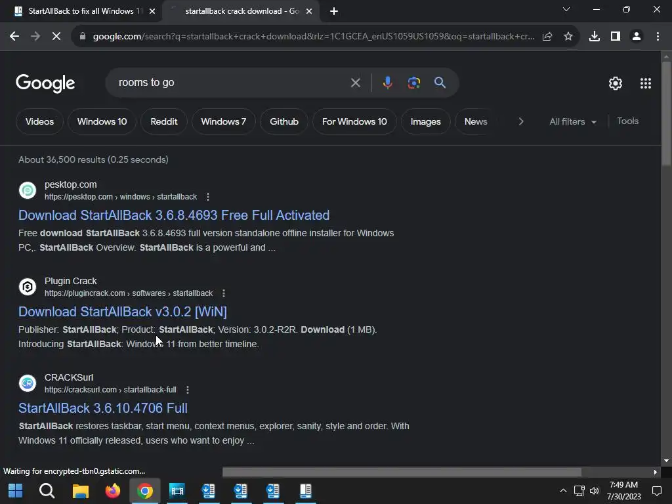Screen dimensions: 672x504
Task: Click the Chrome taskbar icon
Action: (145, 491)
